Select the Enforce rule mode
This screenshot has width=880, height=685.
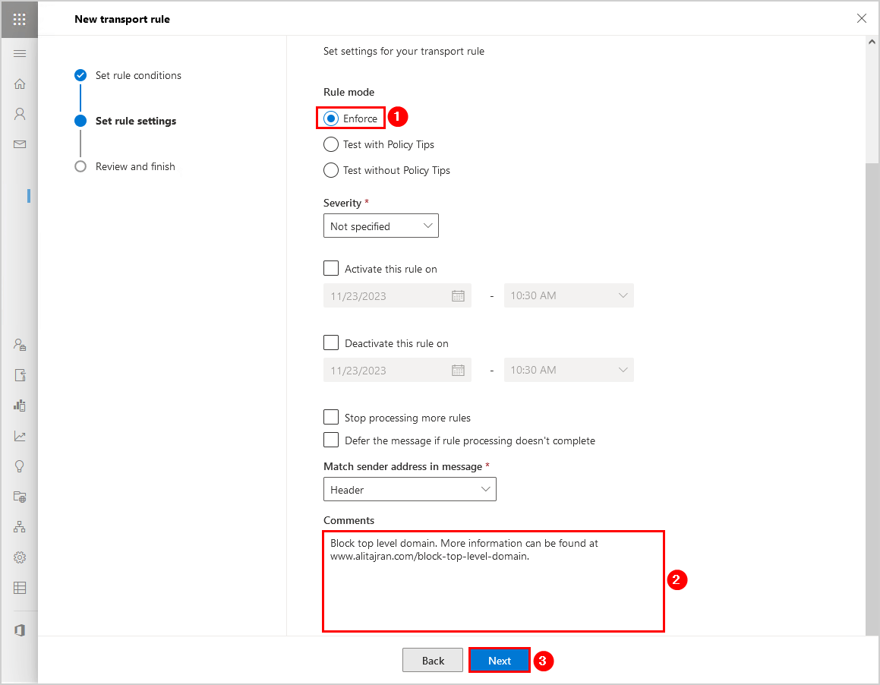point(331,118)
